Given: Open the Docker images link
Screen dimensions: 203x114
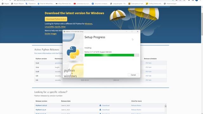Looking at the screenshot, I should click(x=51, y=34).
